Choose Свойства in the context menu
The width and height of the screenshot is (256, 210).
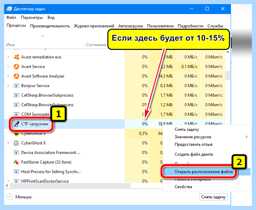point(183,186)
